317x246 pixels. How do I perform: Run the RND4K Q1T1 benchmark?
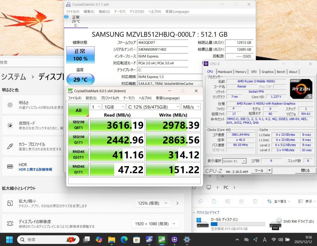[78, 169]
